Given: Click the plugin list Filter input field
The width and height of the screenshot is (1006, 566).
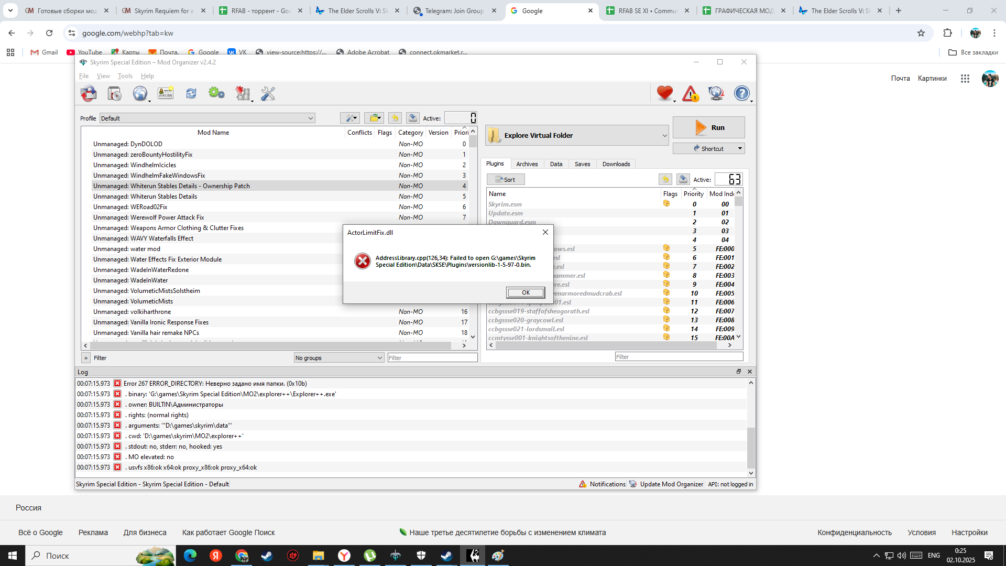Looking at the screenshot, I should [x=679, y=357].
